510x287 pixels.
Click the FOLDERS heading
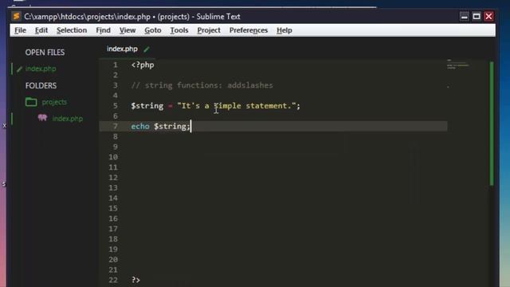point(41,85)
